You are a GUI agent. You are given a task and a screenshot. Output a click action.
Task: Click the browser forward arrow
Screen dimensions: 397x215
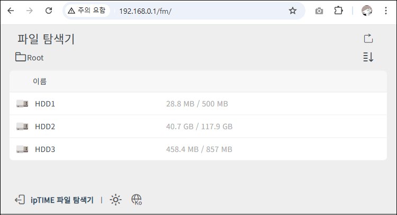(x=29, y=11)
